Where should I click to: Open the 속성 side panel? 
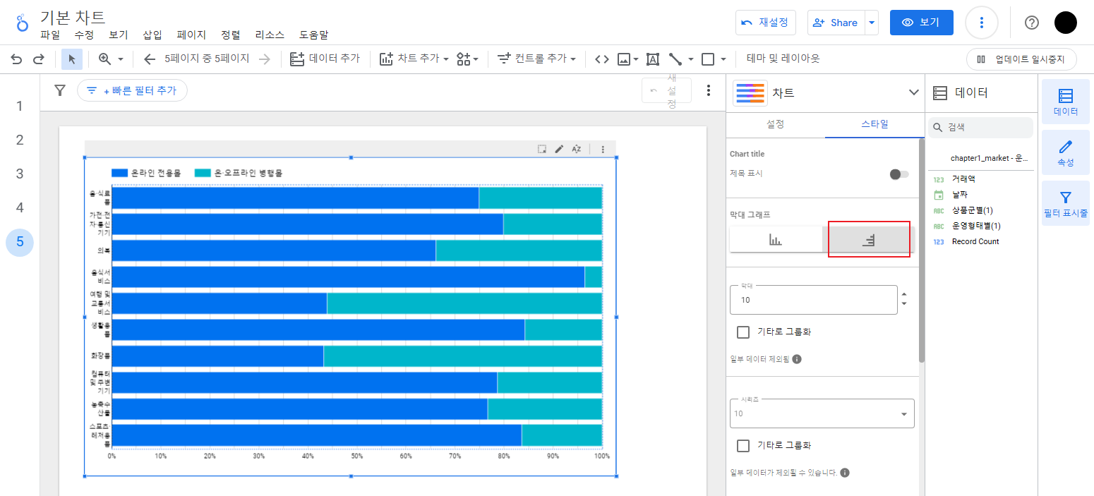click(x=1065, y=152)
